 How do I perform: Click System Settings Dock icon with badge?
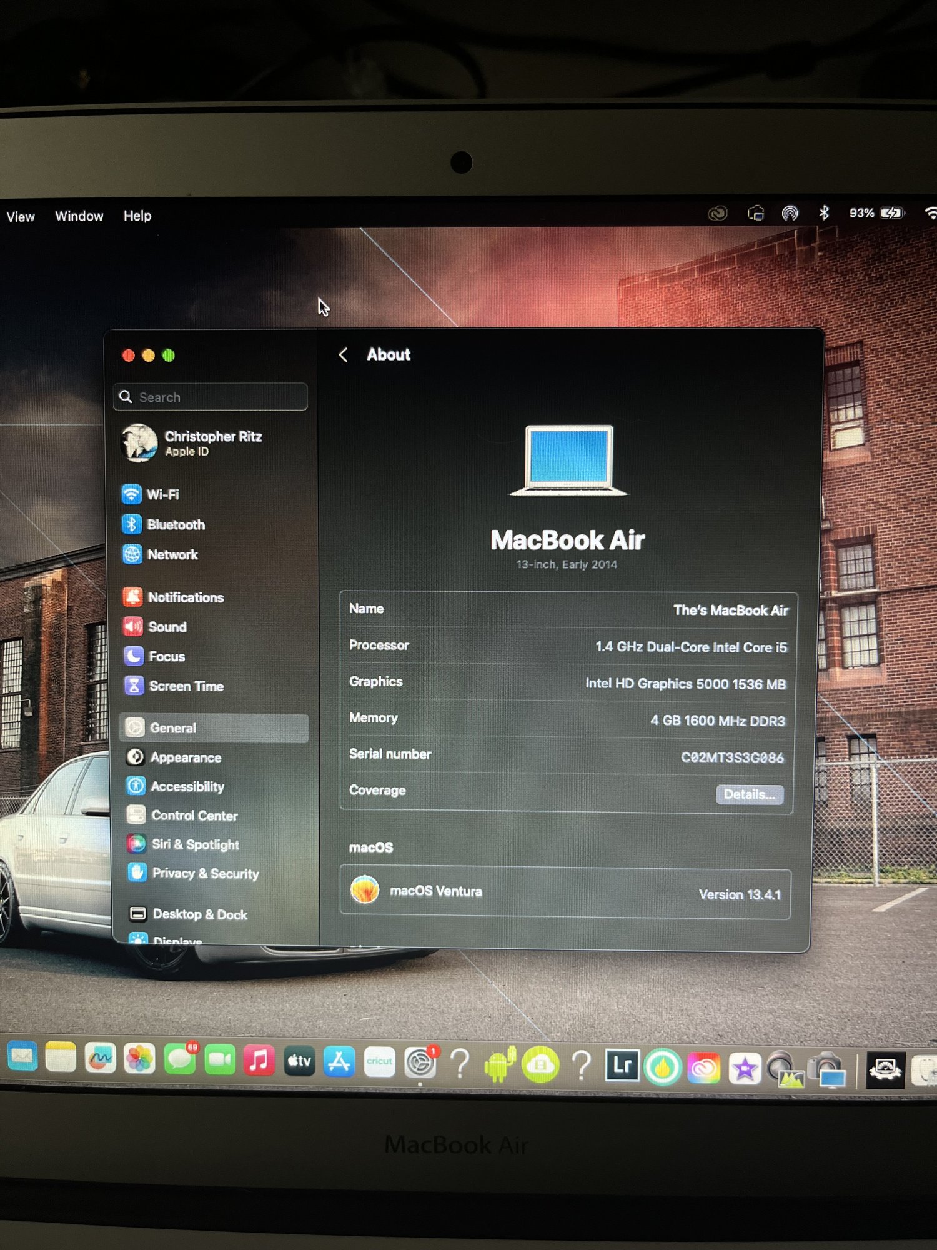point(421,1062)
